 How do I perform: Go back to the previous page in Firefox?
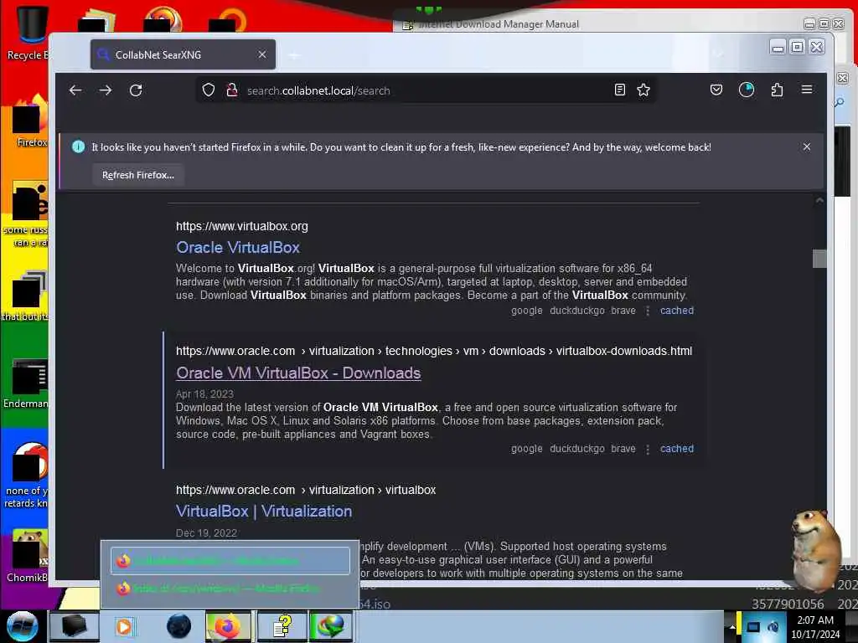75,90
